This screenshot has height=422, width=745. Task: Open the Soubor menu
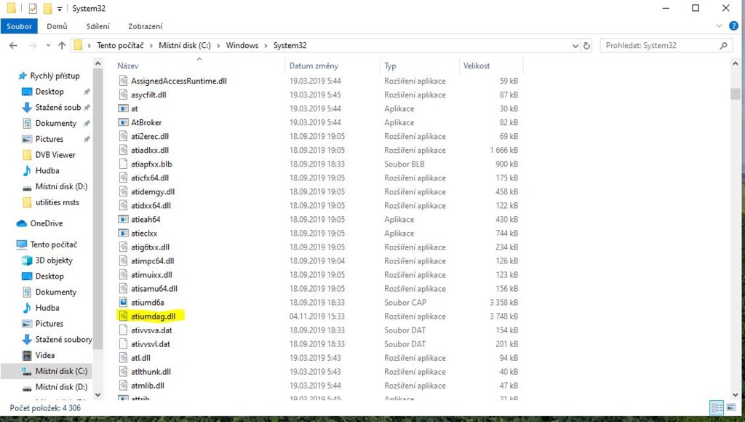19,26
